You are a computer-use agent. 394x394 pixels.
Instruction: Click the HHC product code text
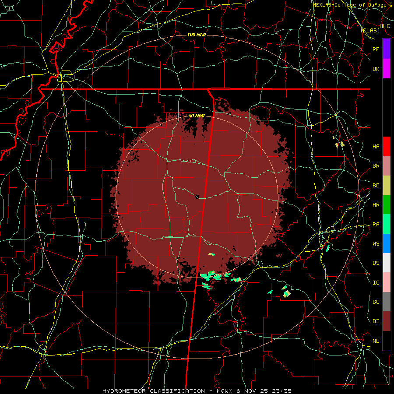tap(384, 26)
